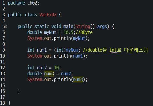Click the package name ch02

point(32,3)
